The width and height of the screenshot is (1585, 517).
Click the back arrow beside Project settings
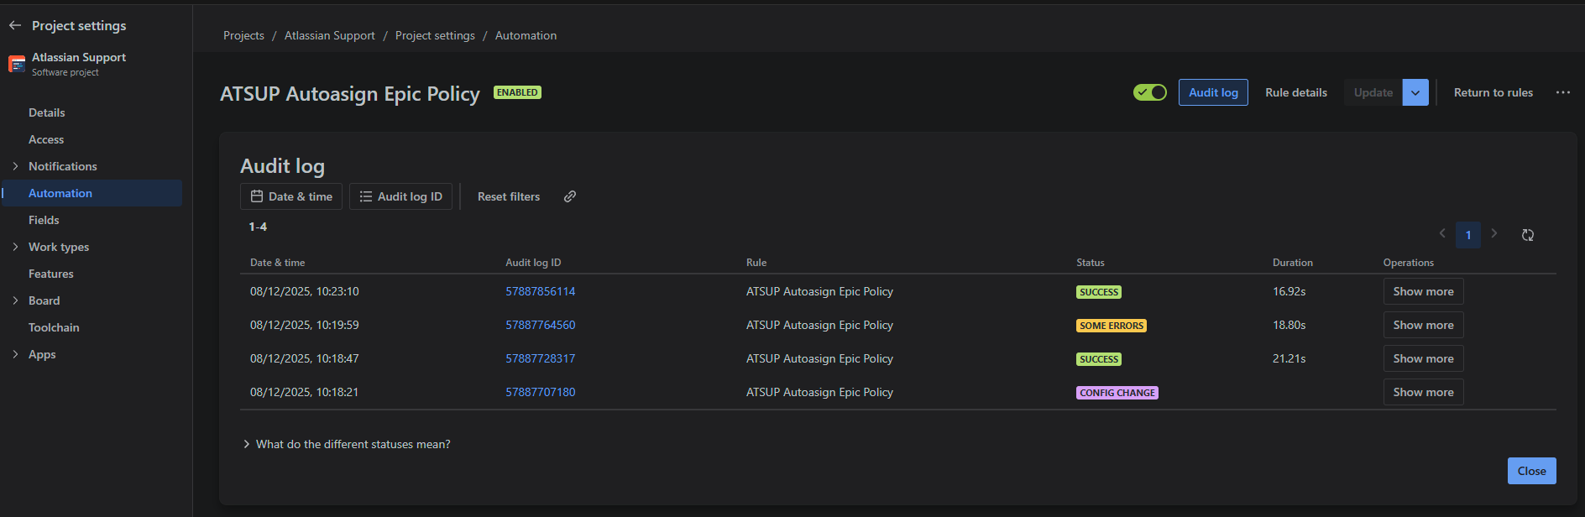point(15,25)
